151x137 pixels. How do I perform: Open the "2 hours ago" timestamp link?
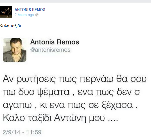(x=24, y=15)
